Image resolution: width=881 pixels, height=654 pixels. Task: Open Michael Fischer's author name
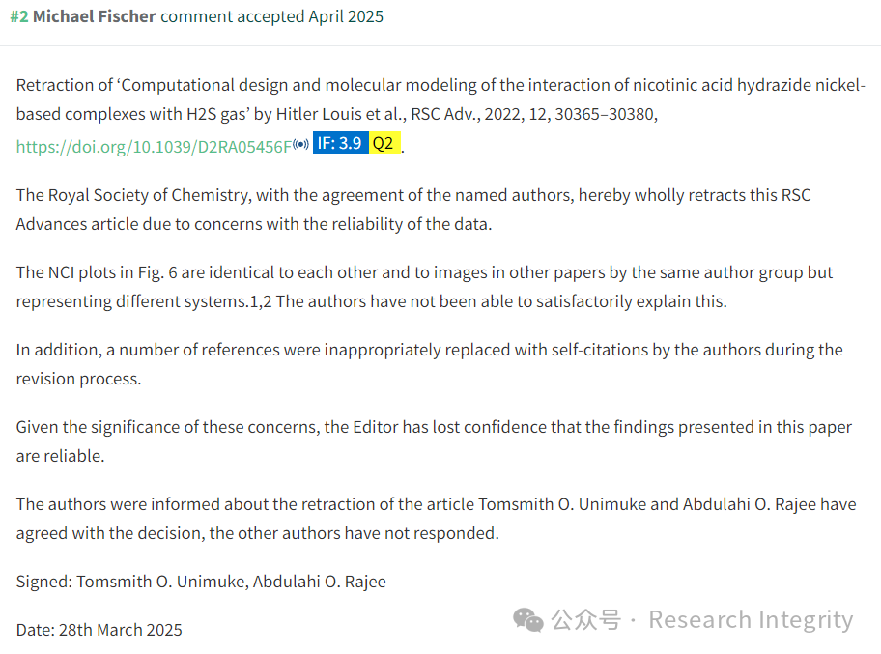tap(94, 16)
